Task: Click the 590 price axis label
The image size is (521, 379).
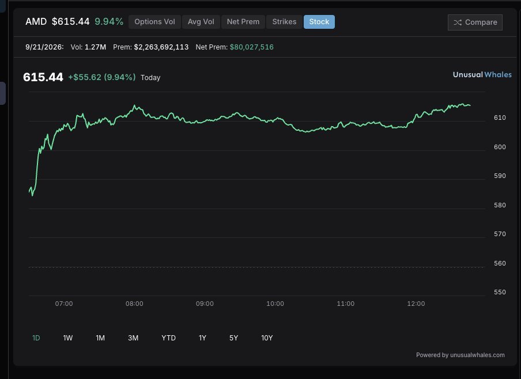Action: [500, 176]
